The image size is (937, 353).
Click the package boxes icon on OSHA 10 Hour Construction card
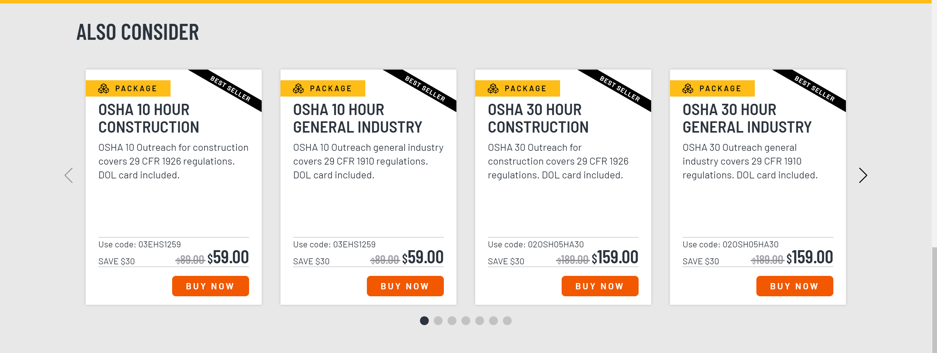[104, 88]
